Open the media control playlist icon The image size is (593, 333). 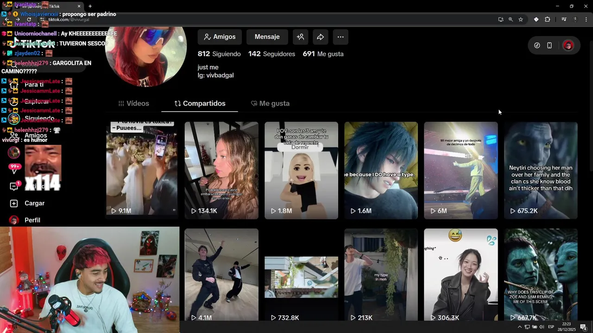coord(564,19)
